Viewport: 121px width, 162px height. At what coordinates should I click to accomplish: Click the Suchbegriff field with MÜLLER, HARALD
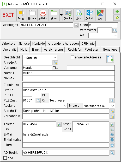(47, 25)
